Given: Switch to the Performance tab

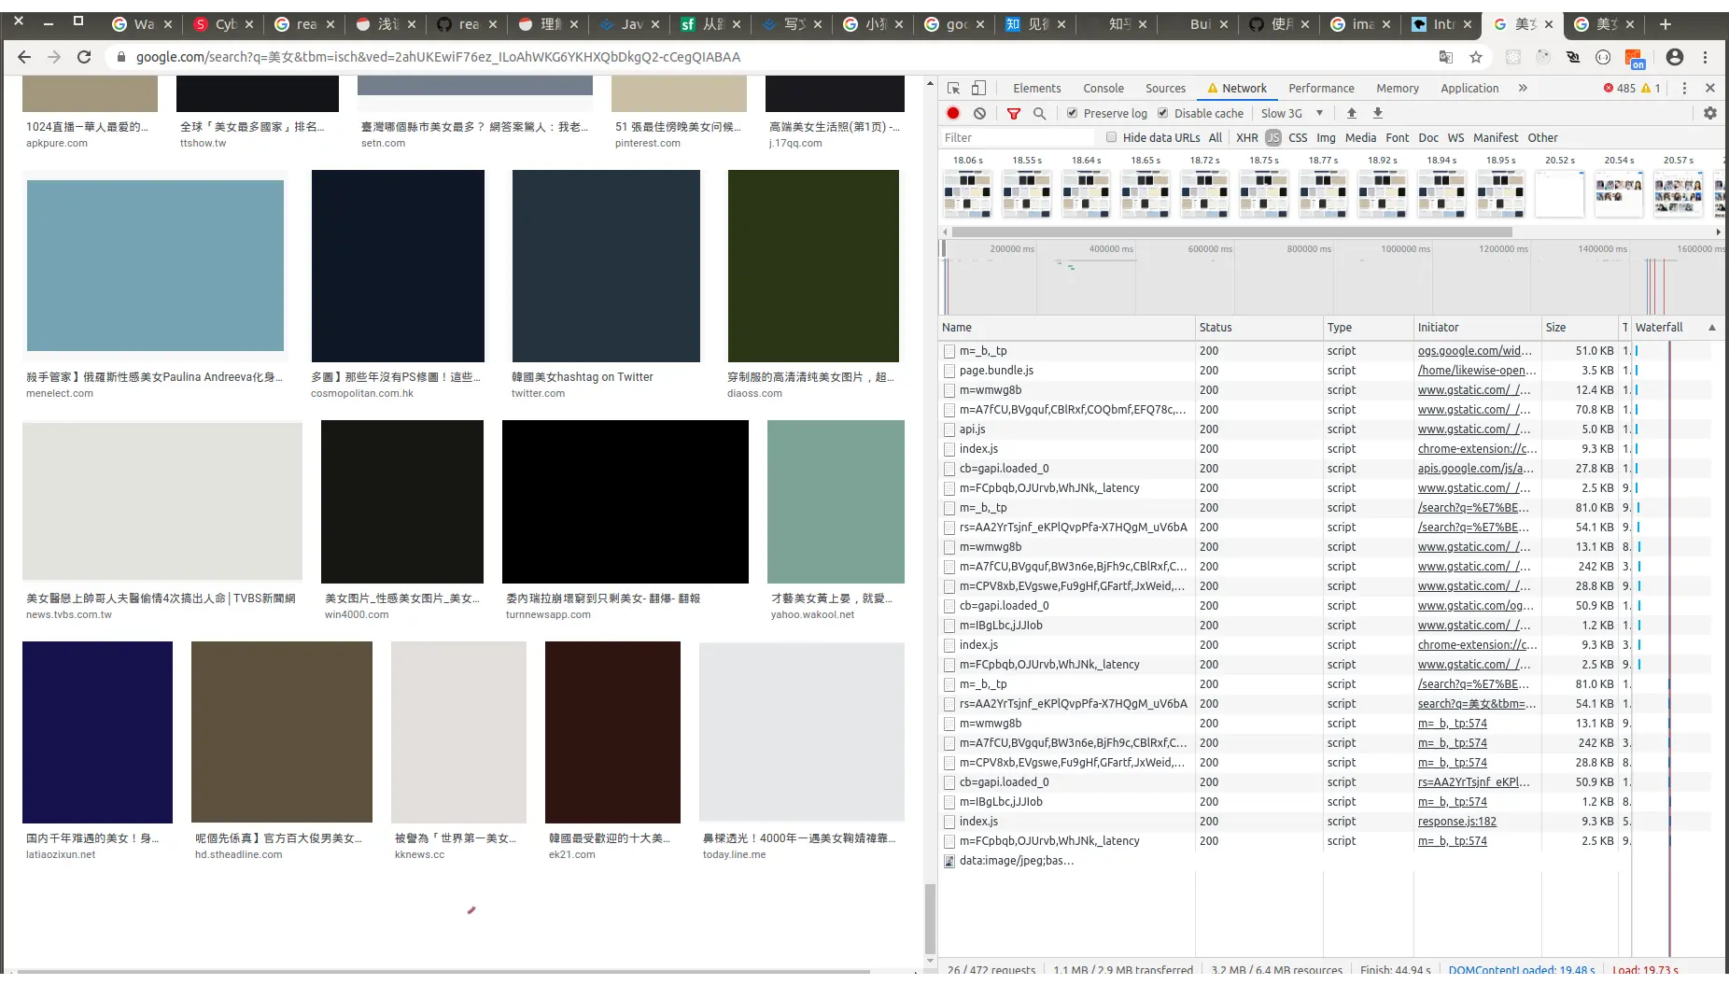Looking at the screenshot, I should [1320, 88].
